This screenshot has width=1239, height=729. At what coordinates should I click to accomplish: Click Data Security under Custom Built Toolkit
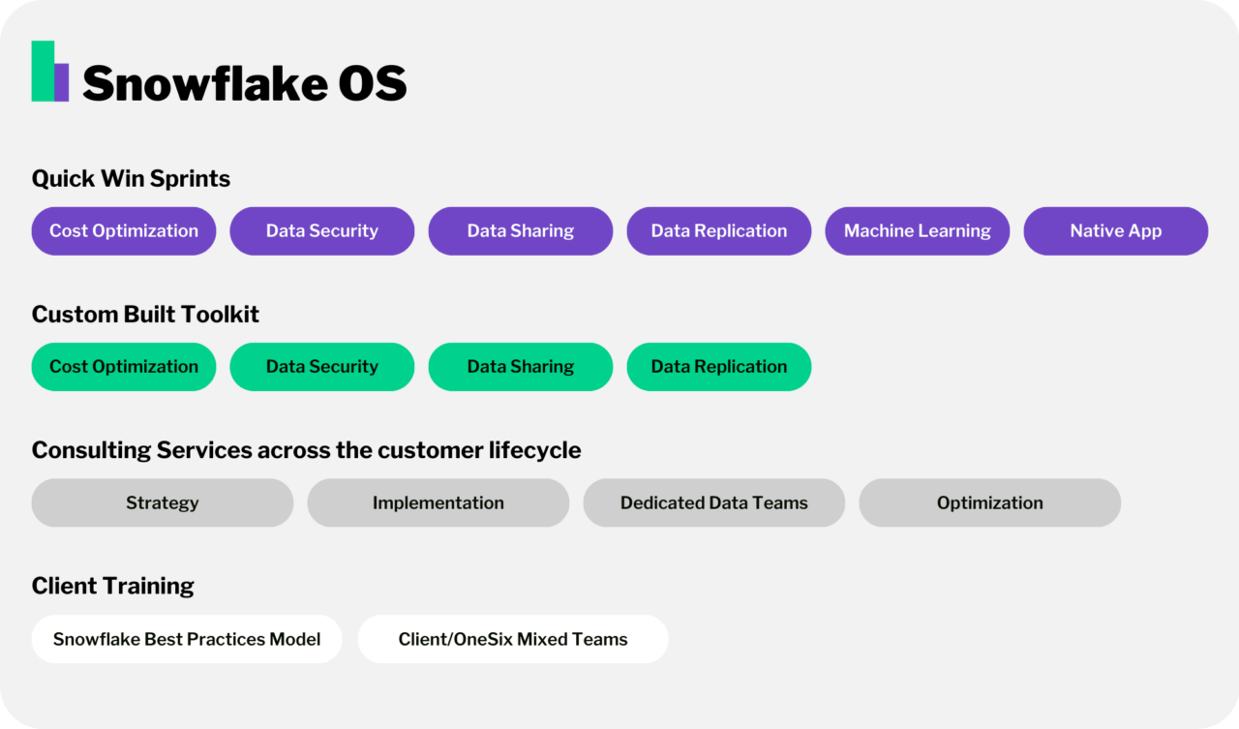click(x=321, y=366)
